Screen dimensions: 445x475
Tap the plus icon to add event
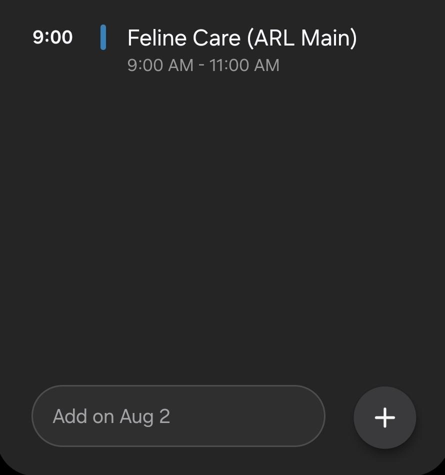pos(384,417)
